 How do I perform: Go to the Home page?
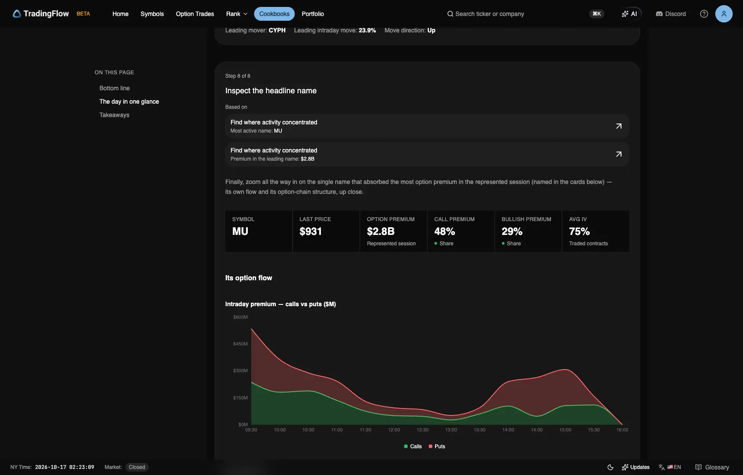[120, 14]
